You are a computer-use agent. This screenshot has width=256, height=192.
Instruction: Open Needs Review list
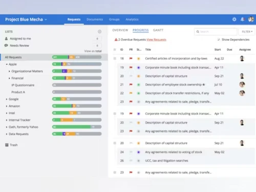pos(19,46)
